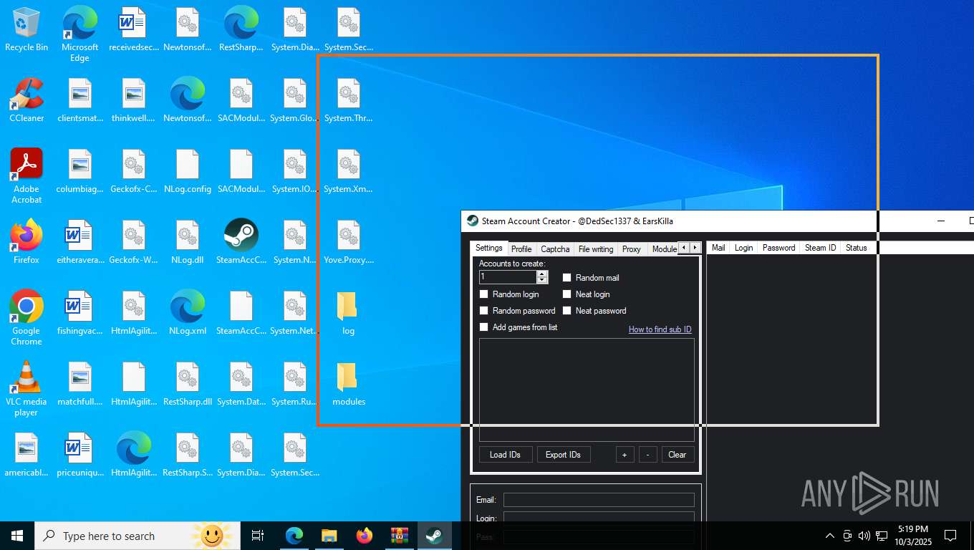Select the Yove.Proxy file icon
974x550 pixels.
[x=349, y=242]
